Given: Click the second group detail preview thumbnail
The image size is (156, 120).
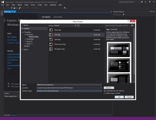Looking at the screenshot, I should click(x=119, y=65).
